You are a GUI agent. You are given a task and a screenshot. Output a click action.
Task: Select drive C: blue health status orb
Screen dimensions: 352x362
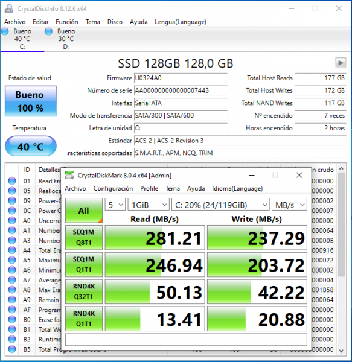pyautogui.click(x=5, y=31)
